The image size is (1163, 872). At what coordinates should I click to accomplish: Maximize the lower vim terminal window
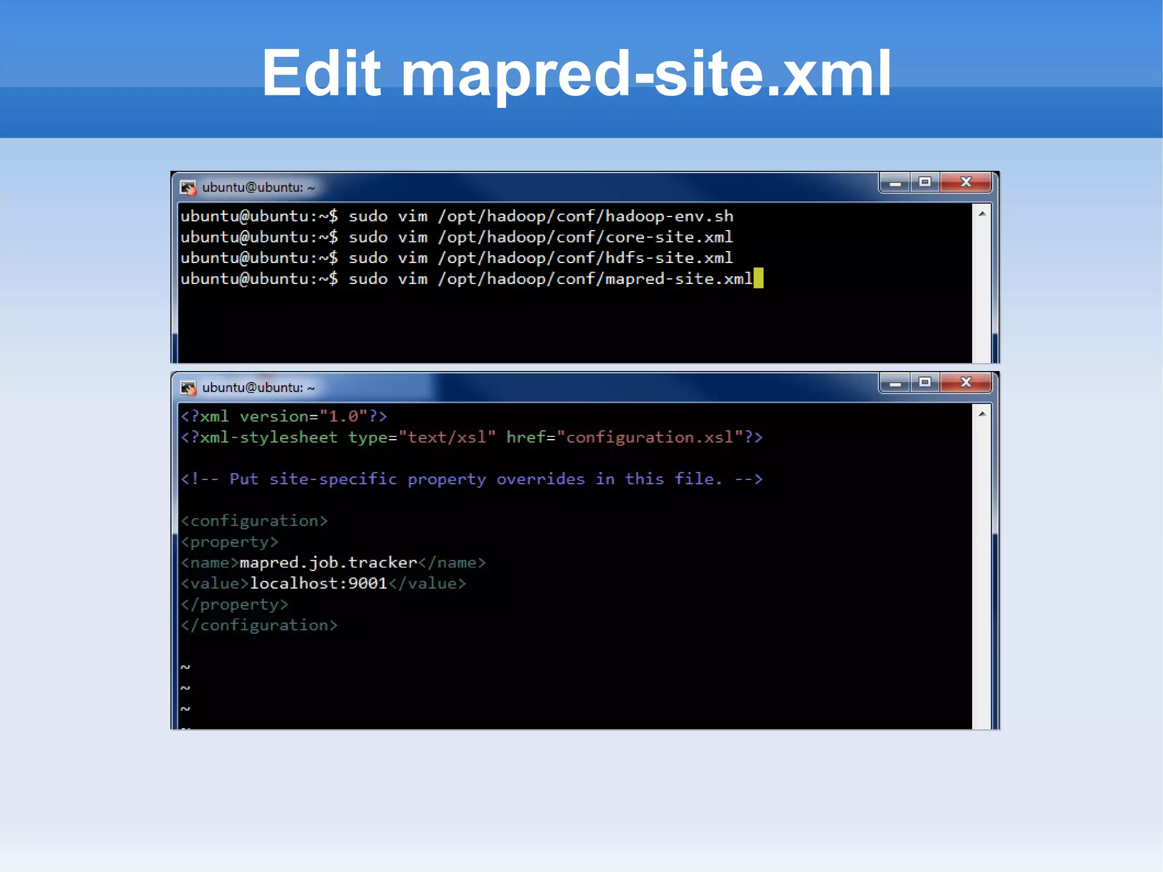(925, 382)
